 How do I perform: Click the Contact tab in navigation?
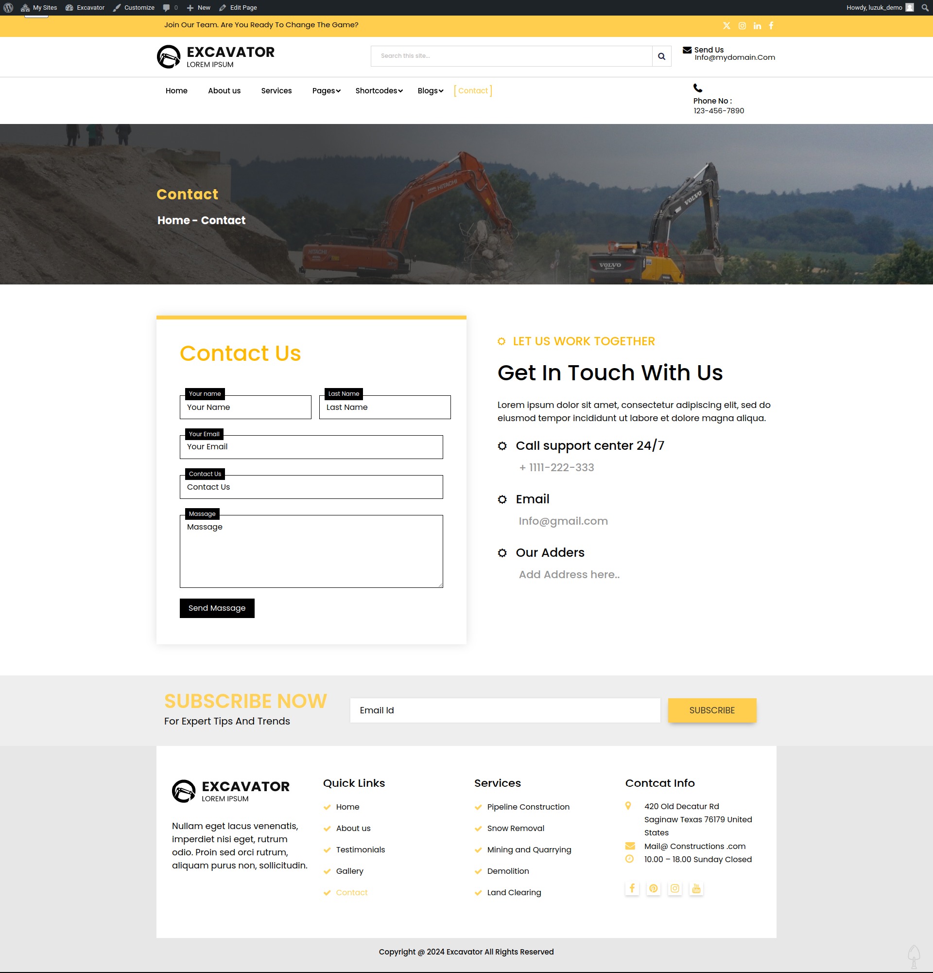[474, 90]
